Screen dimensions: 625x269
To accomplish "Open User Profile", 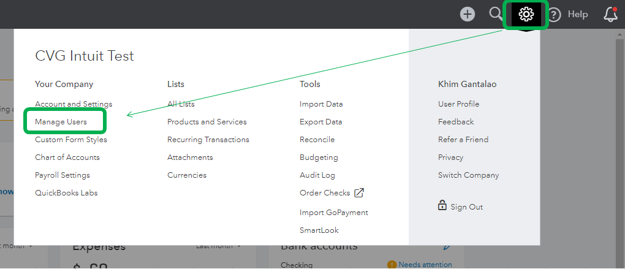I will [x=459, y=104].
